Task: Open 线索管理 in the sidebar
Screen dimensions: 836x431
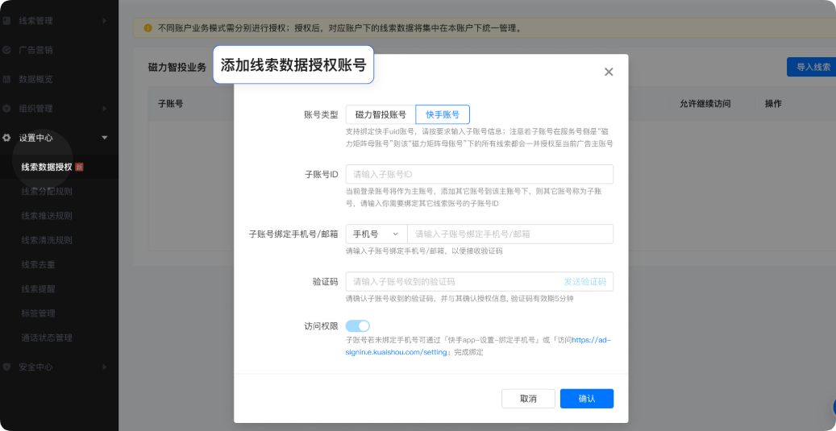Action: (x=35, y=21)
